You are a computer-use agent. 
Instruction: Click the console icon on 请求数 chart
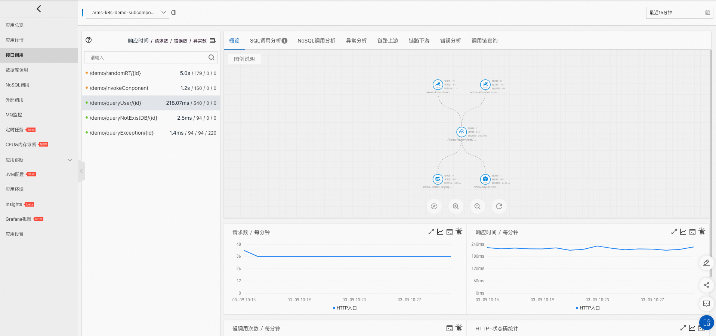pos(450,232)
